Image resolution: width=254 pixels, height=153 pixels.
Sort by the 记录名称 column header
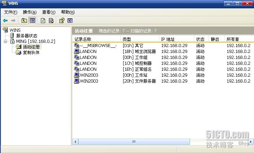coord(97,39)
